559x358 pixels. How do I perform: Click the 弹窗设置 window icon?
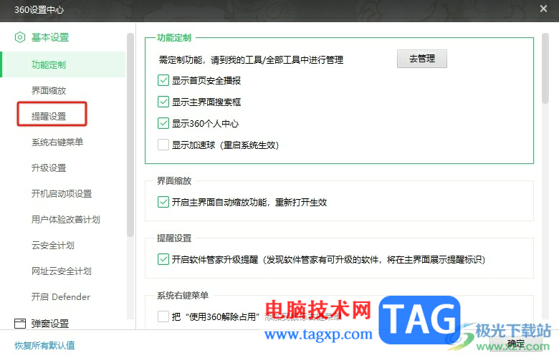[20, 324]
